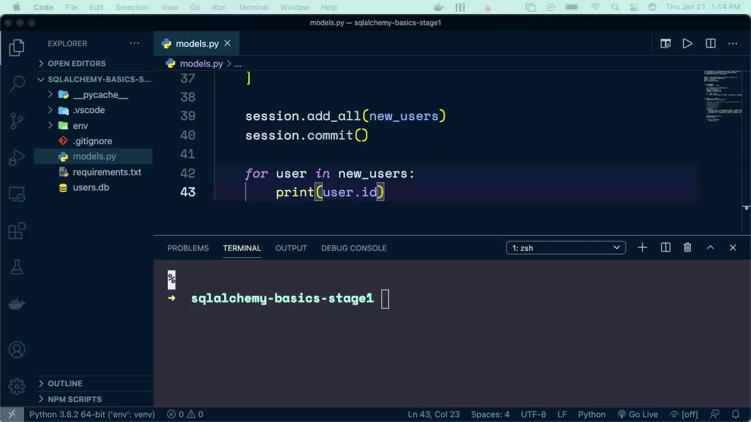
Task: Select Python 3.8.2 interpreter in status bar
Action: pos(92,414)
